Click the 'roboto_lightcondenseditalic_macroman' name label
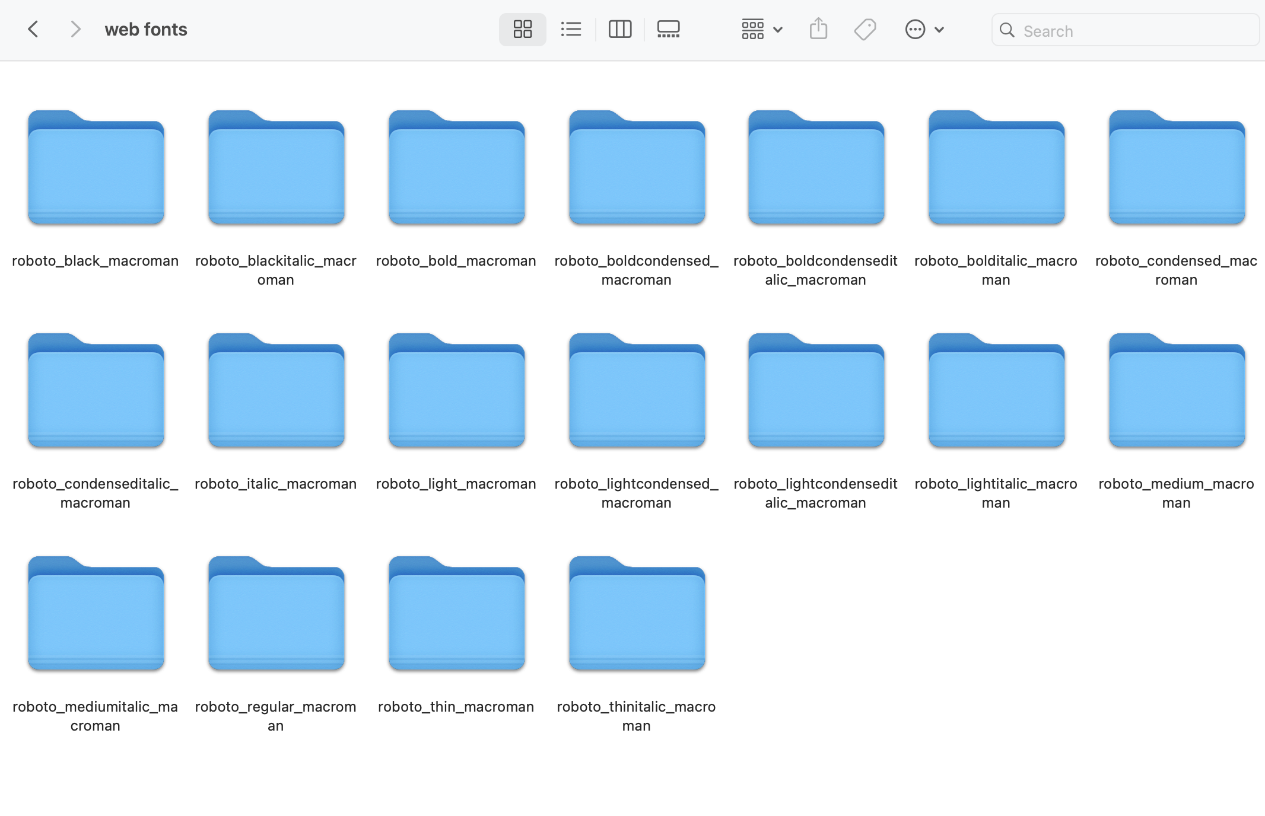Image resolution: width=1265 pixels, height=816 pixels. (x=815, y=493)
